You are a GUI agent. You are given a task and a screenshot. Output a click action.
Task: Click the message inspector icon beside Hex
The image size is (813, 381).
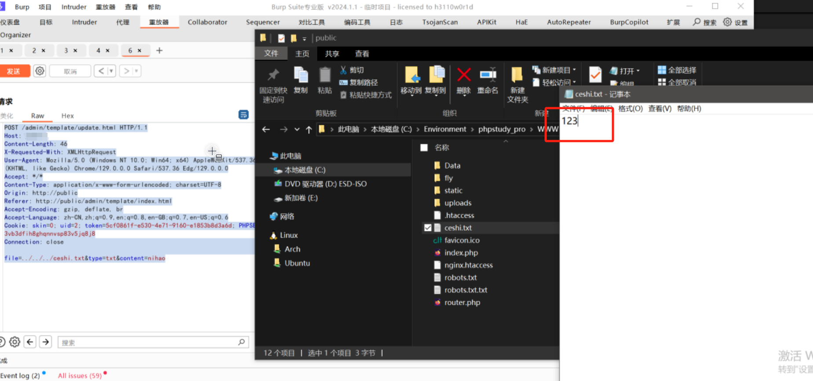tap(243, 115)
